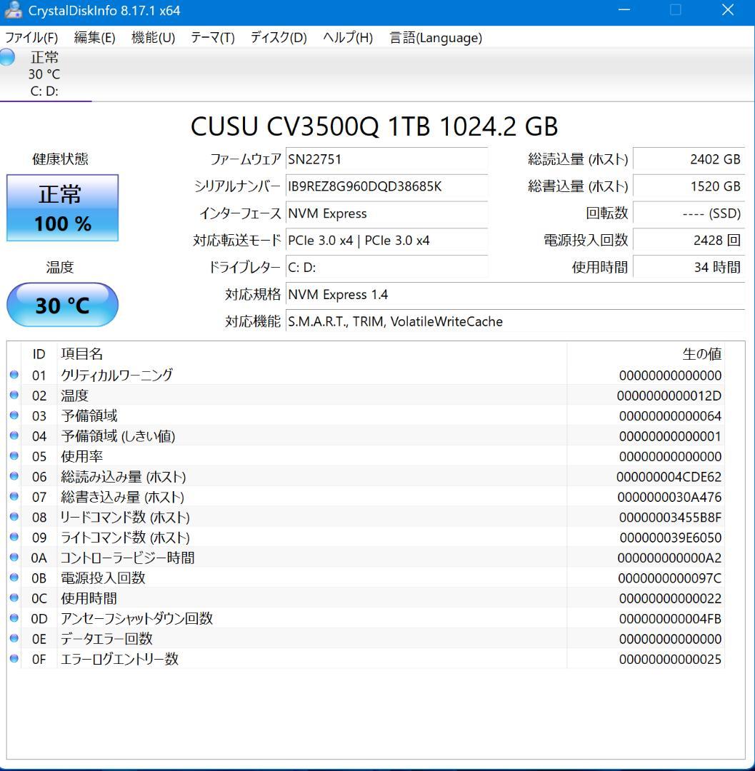Click the status indicator next to クリティカルワーニング

[x=13, y=376]
